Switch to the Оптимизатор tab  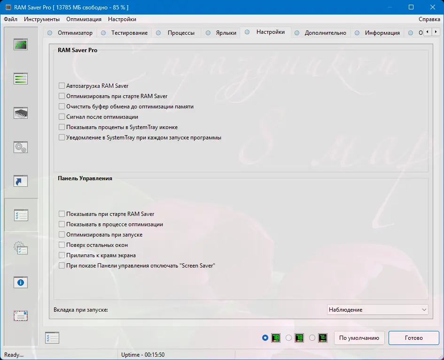pos(70,33)
